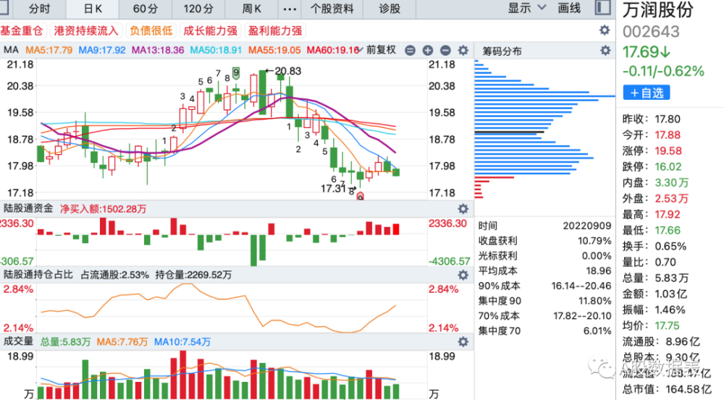Switch to the 60分 tab
This screenshot has height=400, width=724.
pos(146,8)
